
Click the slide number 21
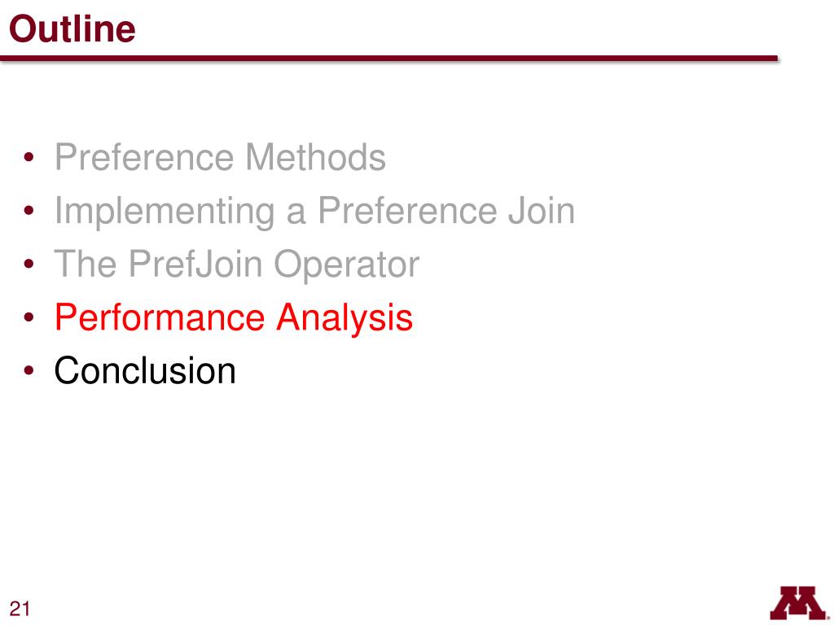point(20,609)
